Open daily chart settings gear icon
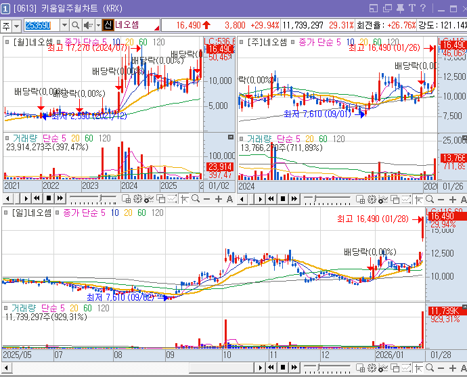The image size is (467, 377). point(372,368)
